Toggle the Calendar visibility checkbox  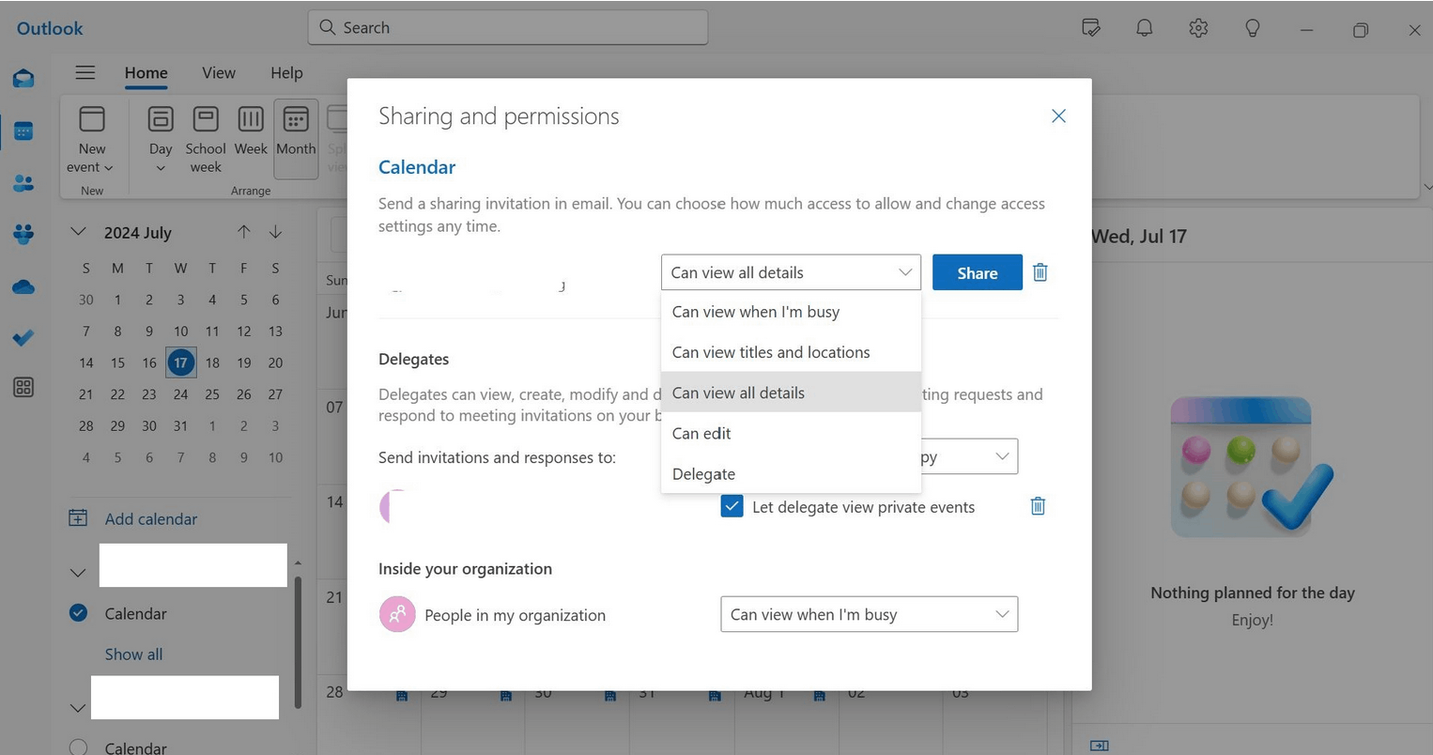(x=78, y=612)
